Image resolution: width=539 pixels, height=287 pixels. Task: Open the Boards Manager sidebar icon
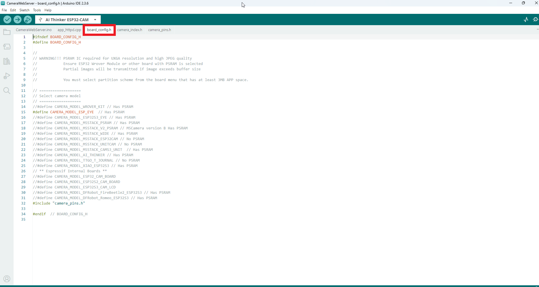tap(7, 47)
